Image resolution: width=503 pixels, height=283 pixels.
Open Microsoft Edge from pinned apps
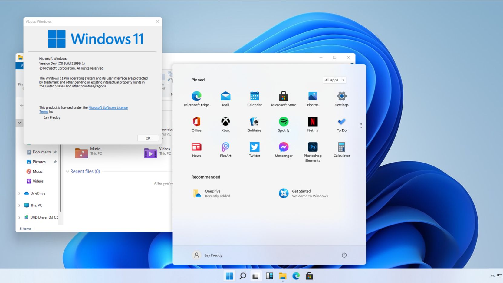click(196, 99)
